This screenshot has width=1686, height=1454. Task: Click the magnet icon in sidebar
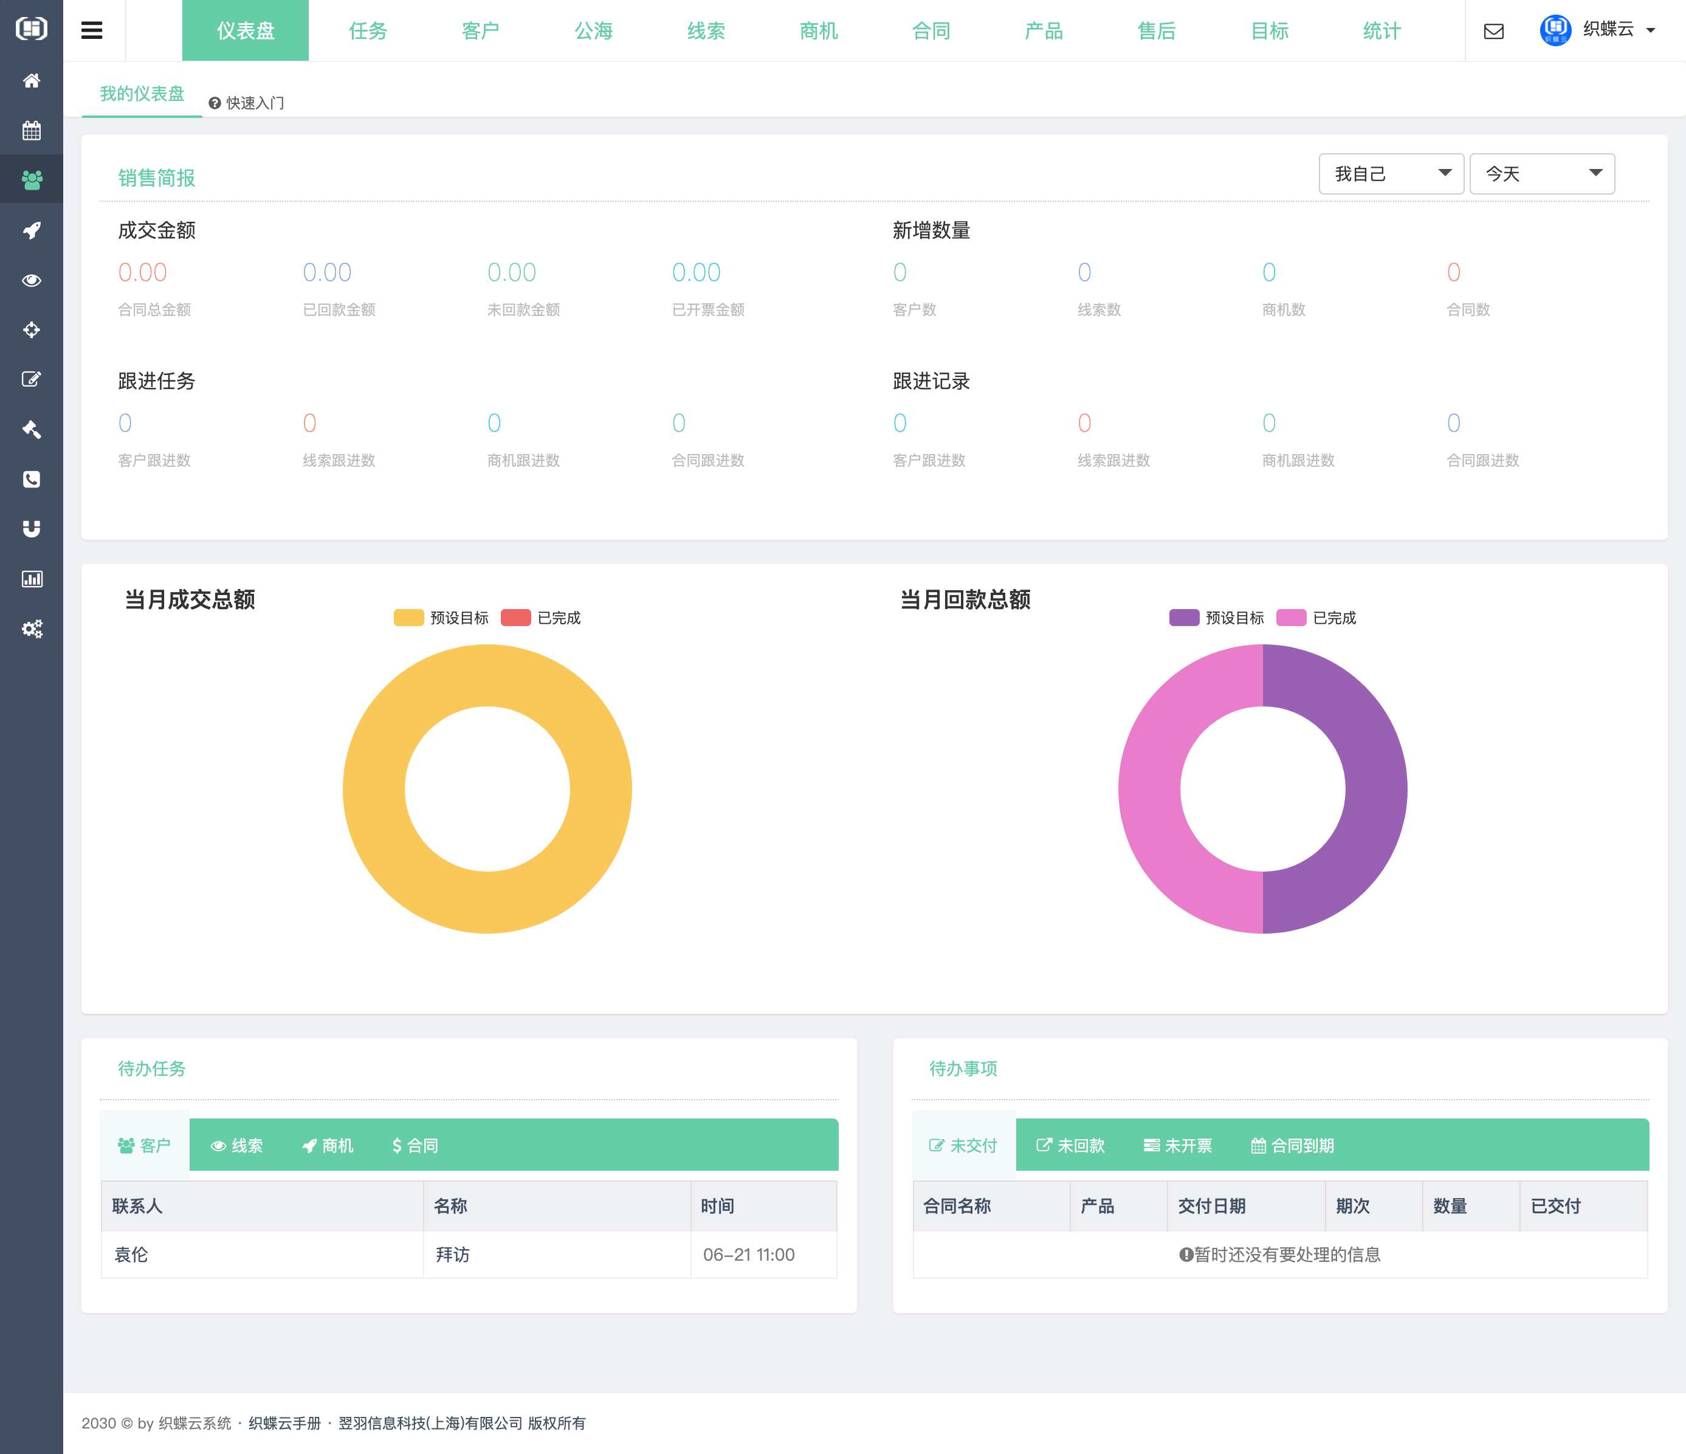pos(32,529)
